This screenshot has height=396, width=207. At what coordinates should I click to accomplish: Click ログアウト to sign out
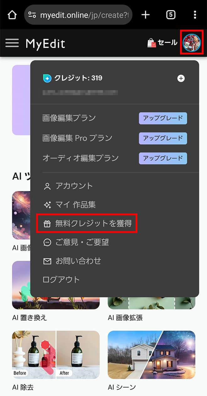click(61, 280)
